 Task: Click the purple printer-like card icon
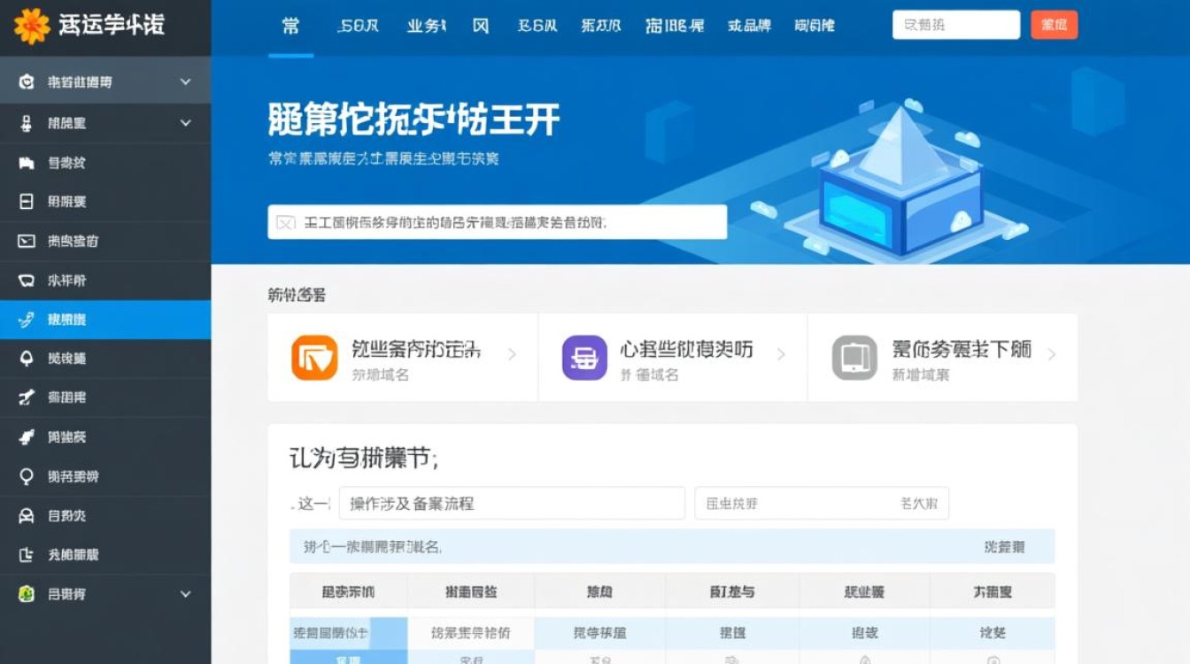pyautogui.click(x=584, y=358)
